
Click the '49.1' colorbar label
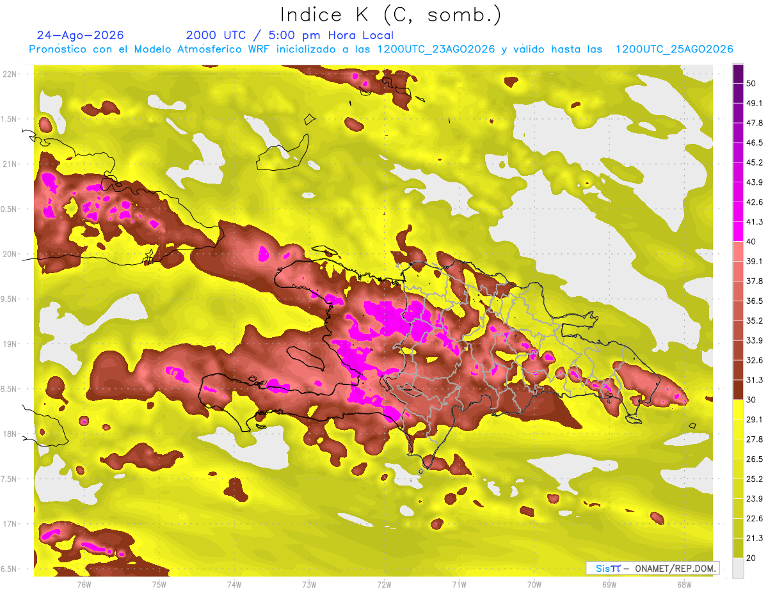(x=755, y=104)
